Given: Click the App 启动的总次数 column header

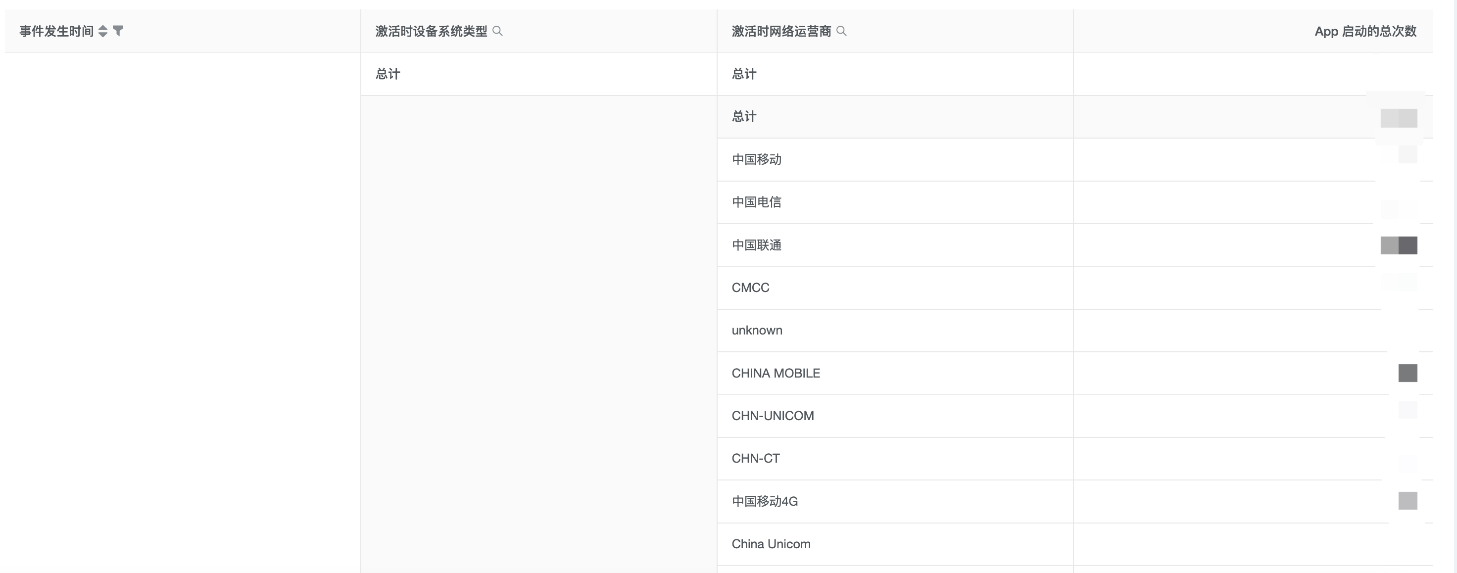Looking at the screenshot, I should coord(1365,31).
